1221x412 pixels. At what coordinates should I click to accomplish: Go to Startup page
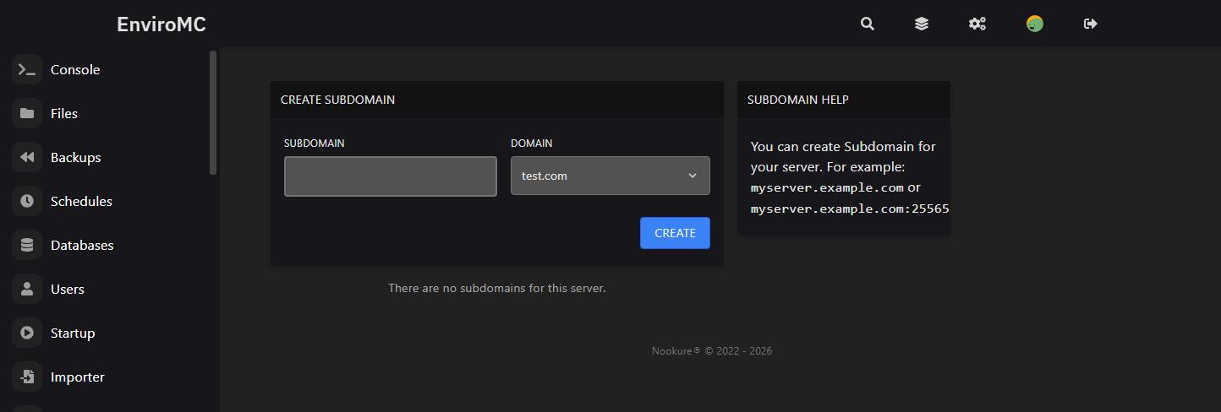[73, 333]
